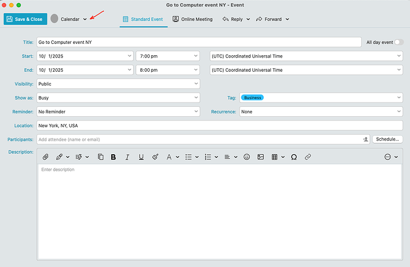Click the omega special character icon
Viewport: 410px width, 267px height.
coord(294,157)
